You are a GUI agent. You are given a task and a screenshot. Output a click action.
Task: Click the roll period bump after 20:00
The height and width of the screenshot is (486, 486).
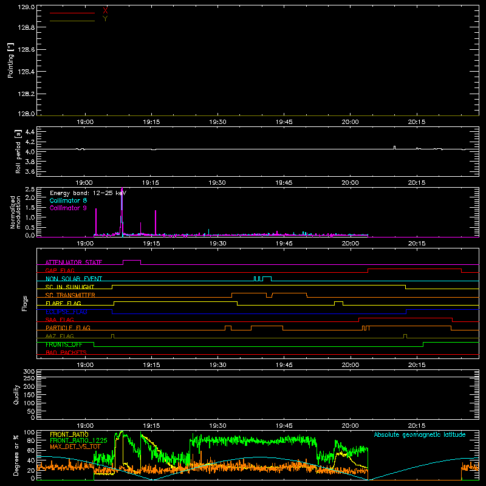pos(394,148)
